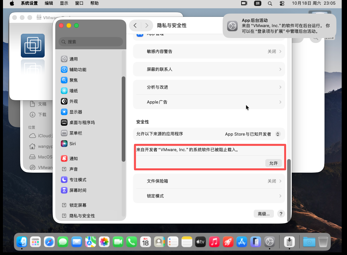Image resolution: width=347 pixels, height=255 pixels.
Task: Open 系统设置 menu in menu bar
Action: click(29, 3)
